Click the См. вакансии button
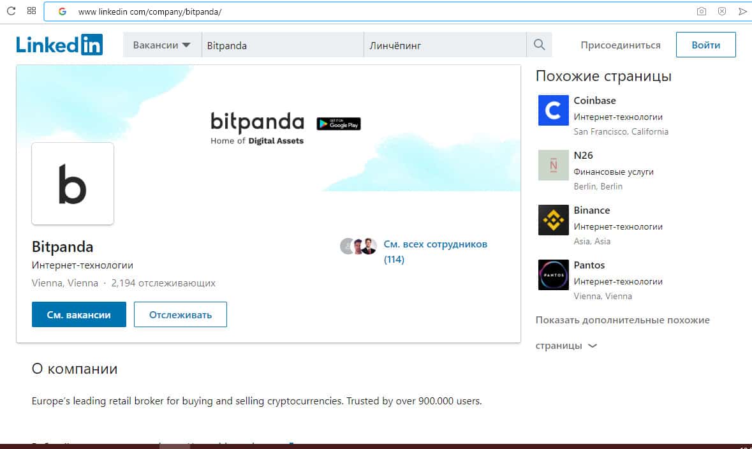The height and width of the screenshot is (449, 752). pyautogui.click(x=78, y=314)
